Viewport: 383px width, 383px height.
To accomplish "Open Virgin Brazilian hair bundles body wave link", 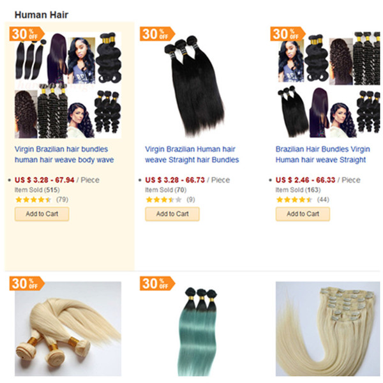I will [64, 154].
